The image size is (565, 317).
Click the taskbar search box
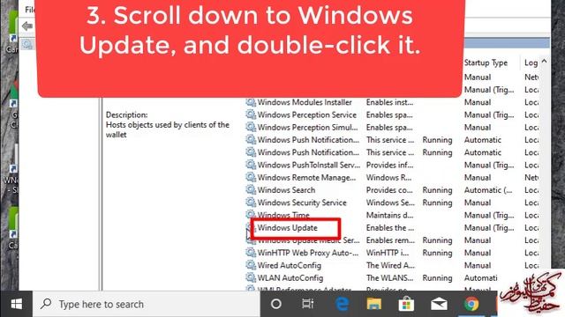pos(147,304)
